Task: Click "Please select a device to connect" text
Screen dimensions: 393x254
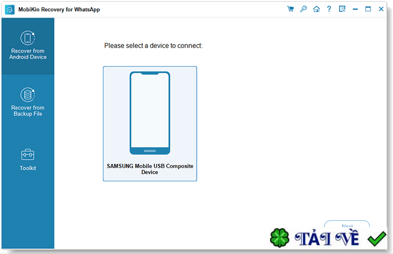Action: point(153,46)
